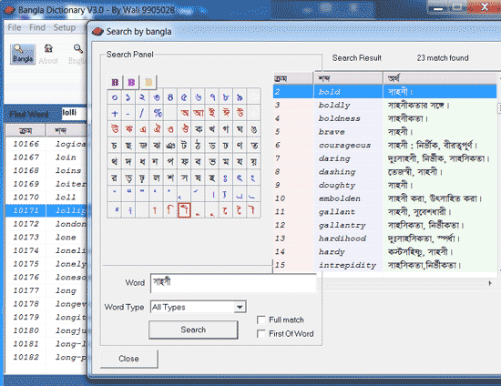The image size is (501, 386).
Task: Click the Word input field
Action: [x=233, y=283]
